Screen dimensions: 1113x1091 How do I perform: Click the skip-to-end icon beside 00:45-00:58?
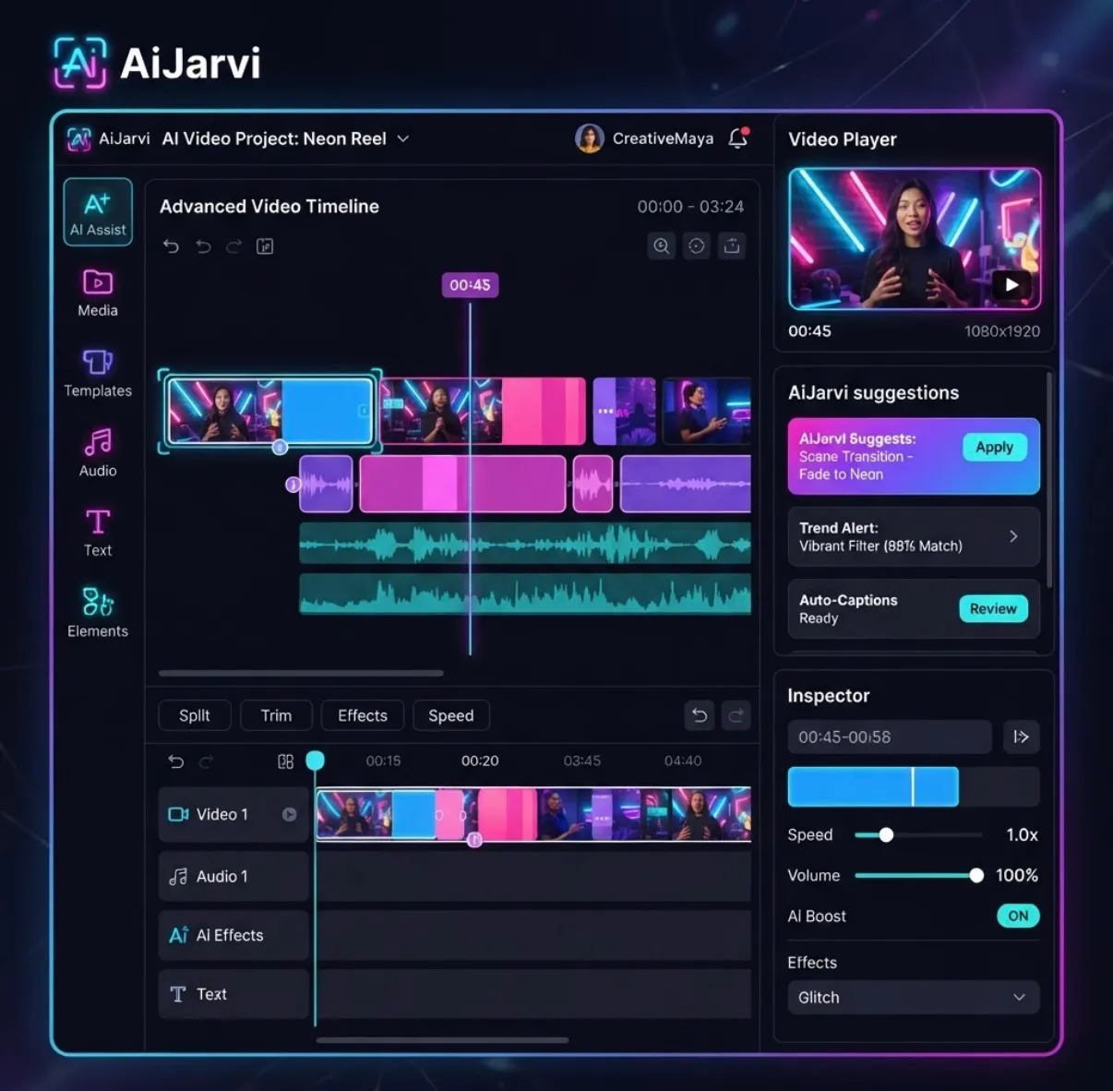[x=1022, y=737]
